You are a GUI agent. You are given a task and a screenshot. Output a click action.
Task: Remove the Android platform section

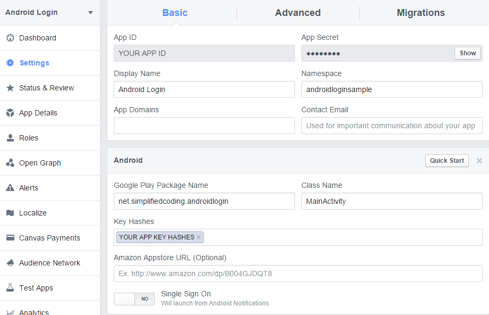479,161
